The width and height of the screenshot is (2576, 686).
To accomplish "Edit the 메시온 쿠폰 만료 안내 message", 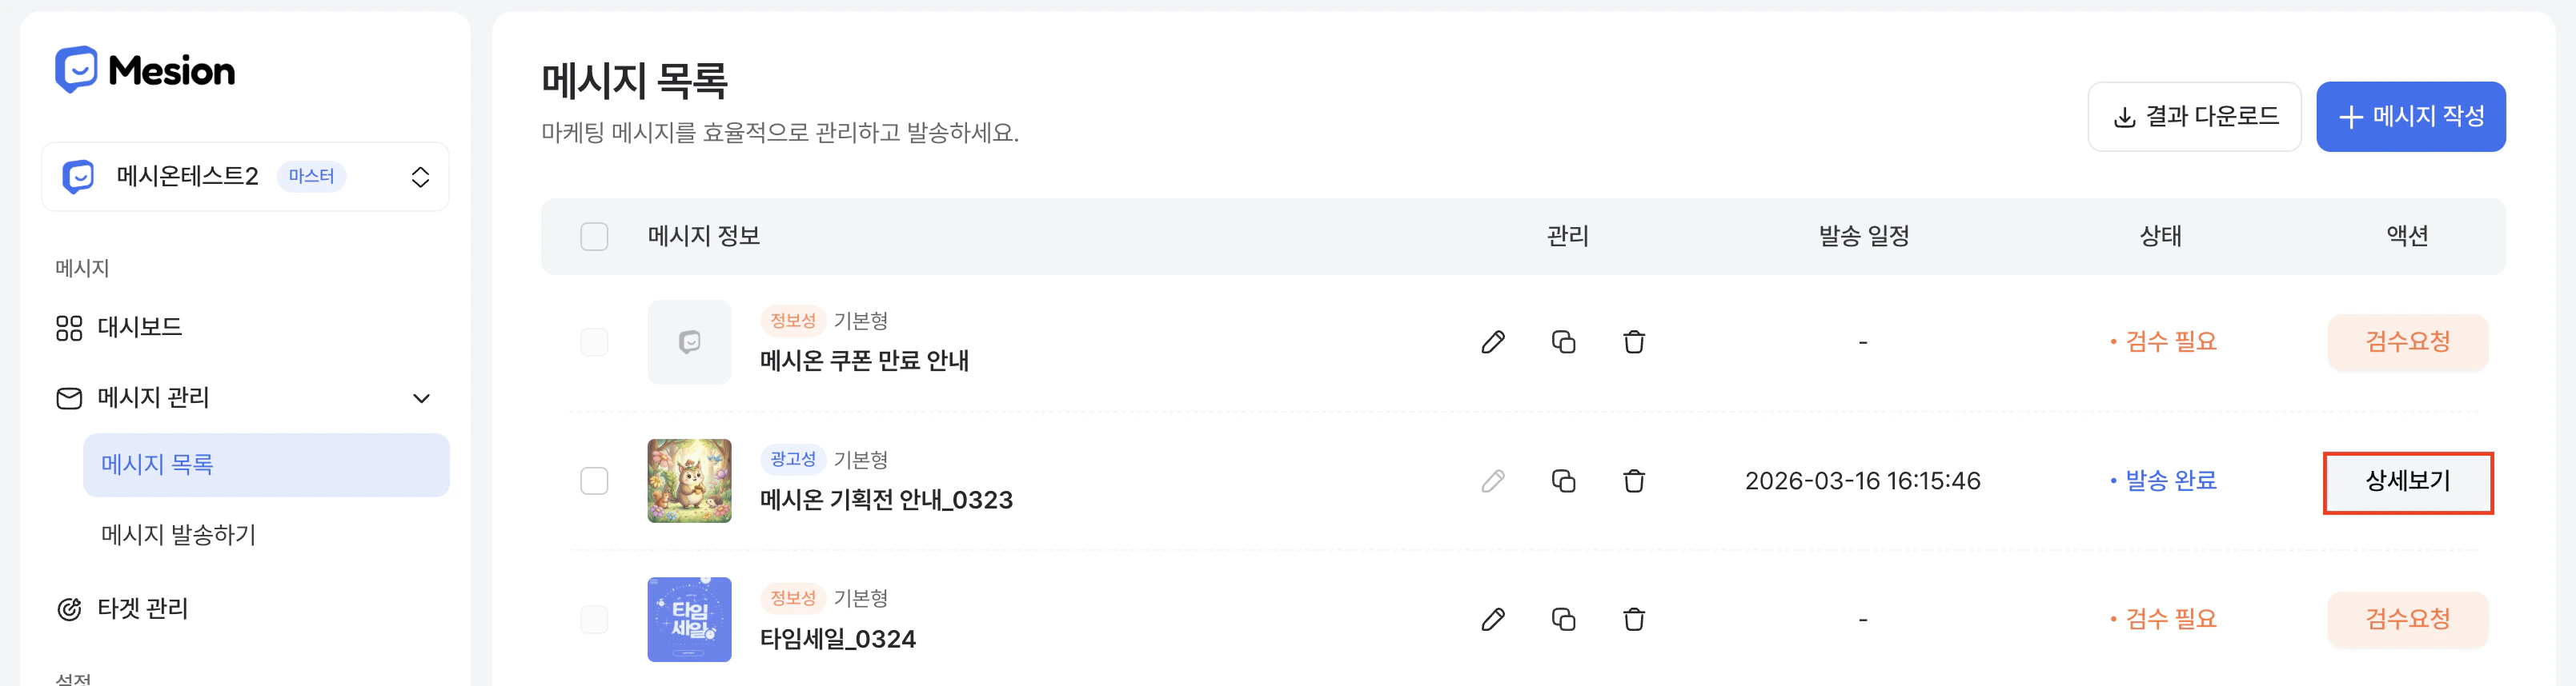I will [1494, 341].
